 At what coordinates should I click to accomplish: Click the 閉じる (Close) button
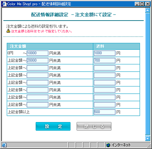[94, 126]
